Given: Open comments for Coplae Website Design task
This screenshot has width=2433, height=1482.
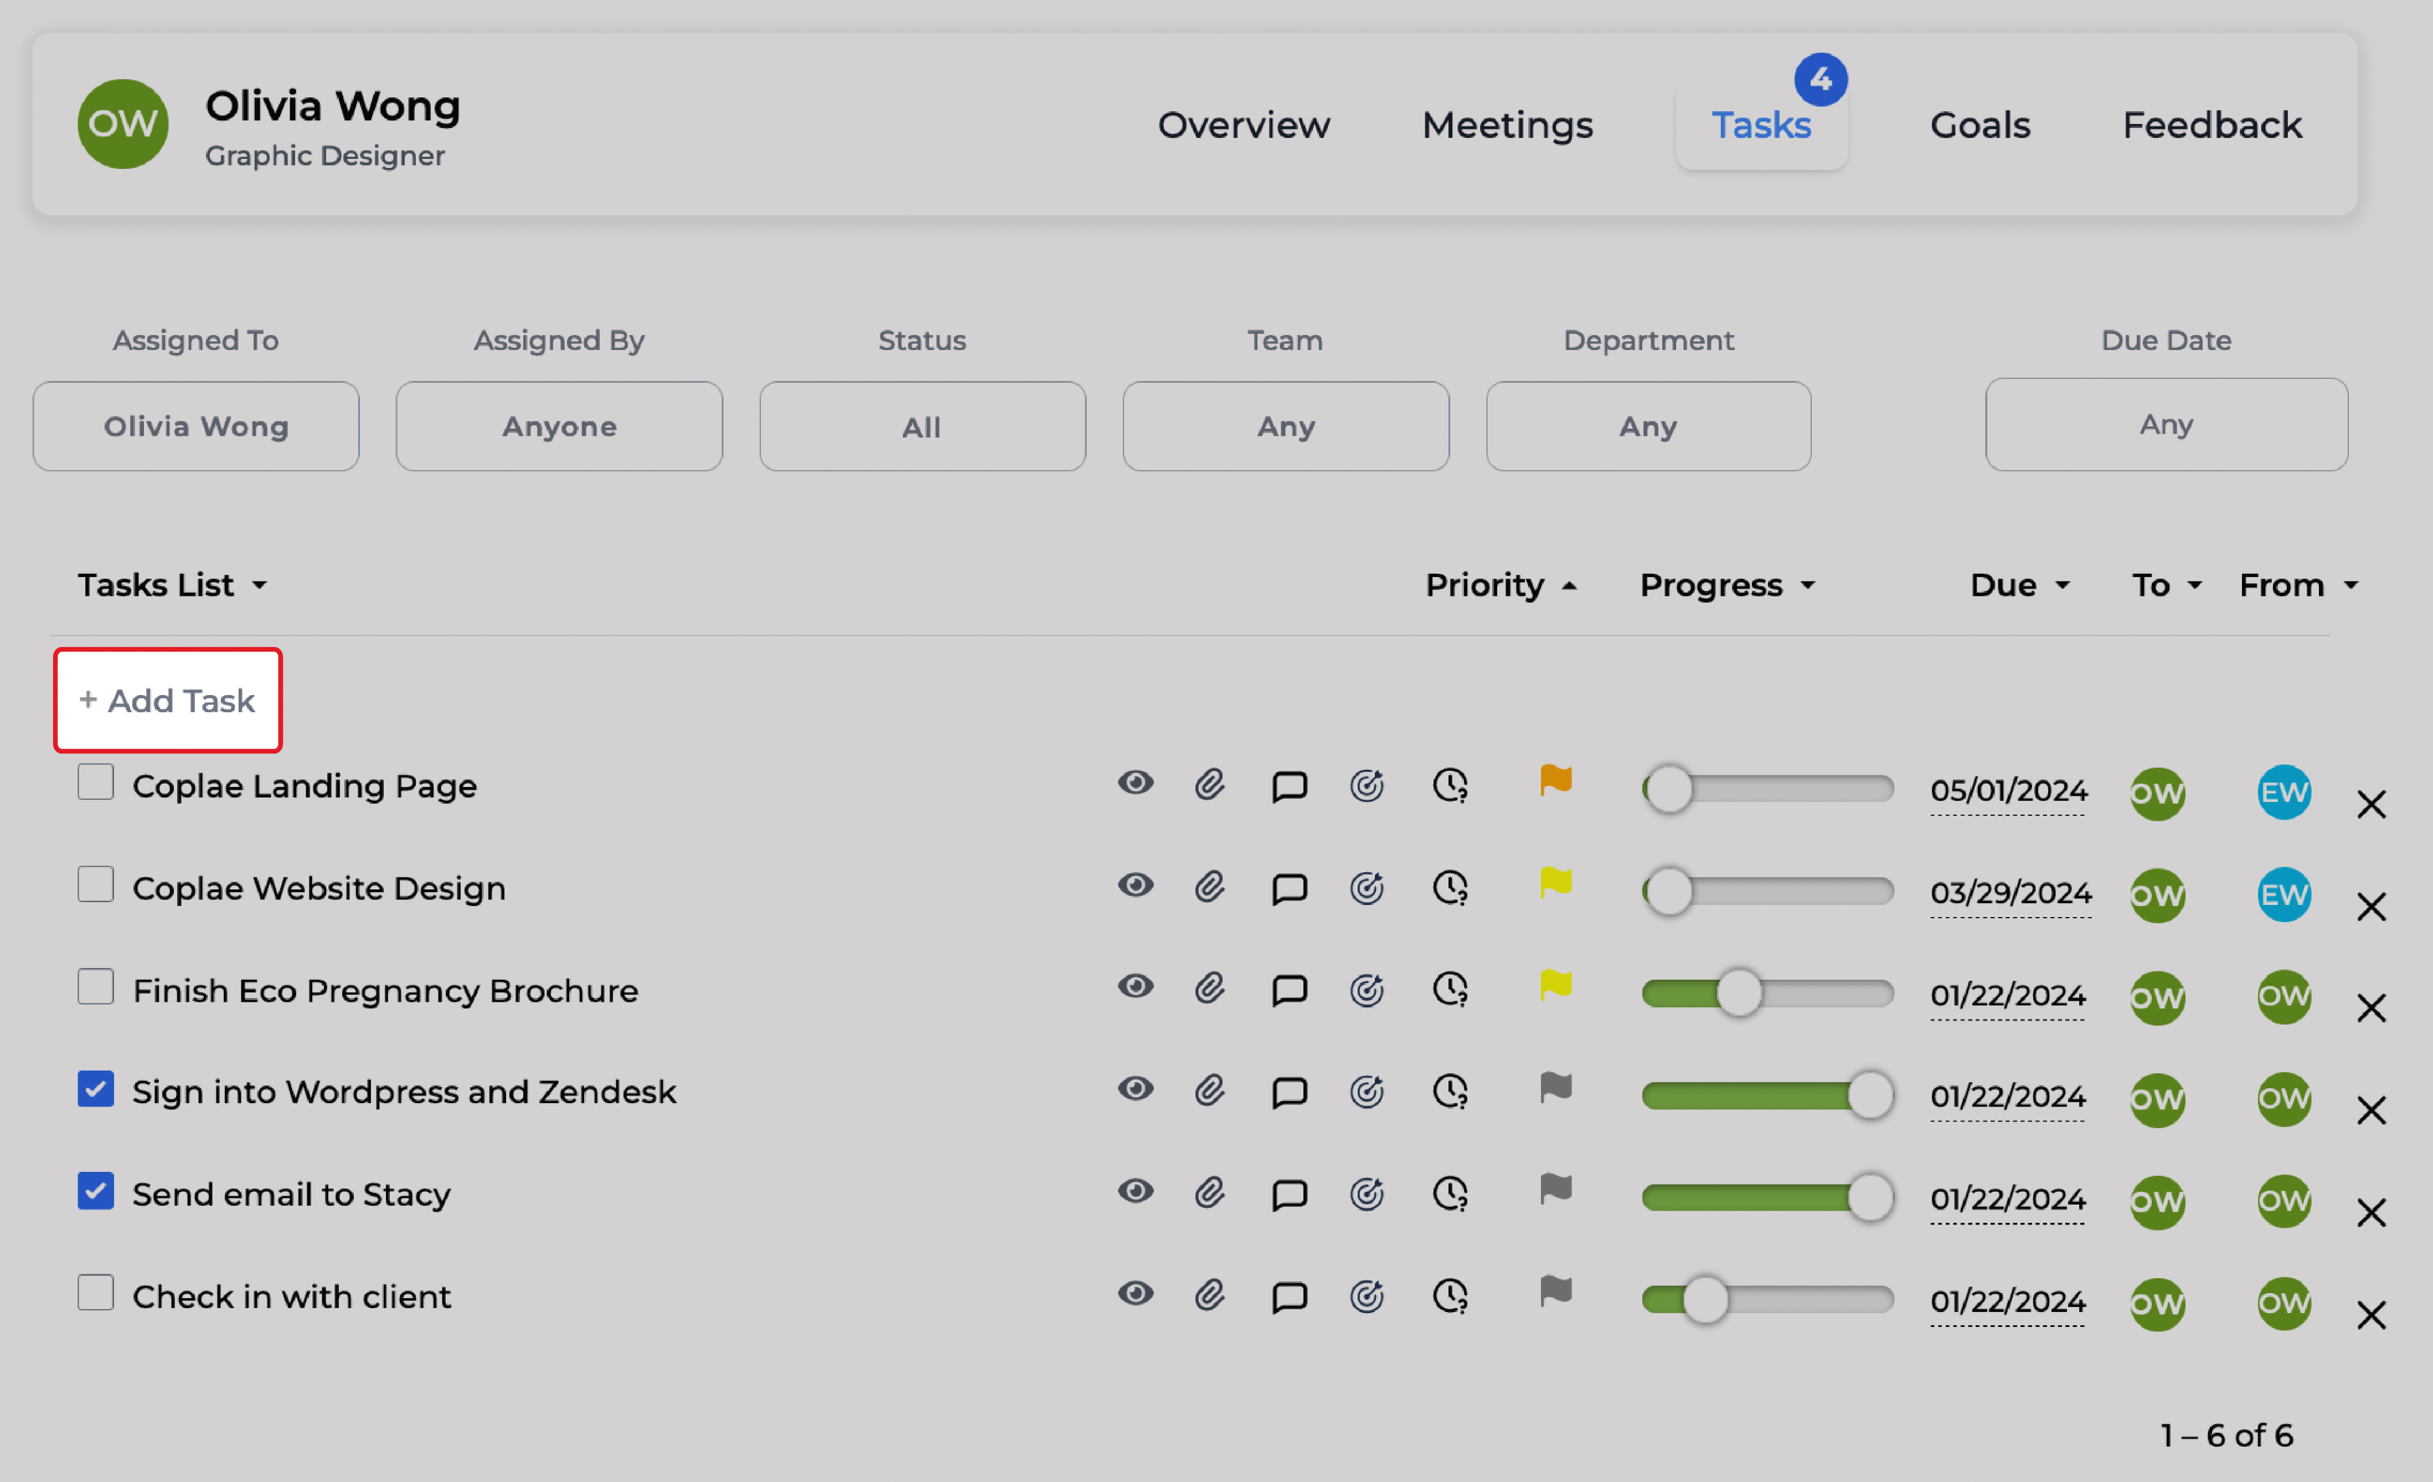Looking at the screenshot, I should [x=1288, y=889].
